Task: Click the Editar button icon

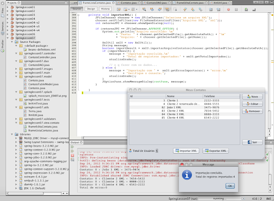Action: point(247,104)
